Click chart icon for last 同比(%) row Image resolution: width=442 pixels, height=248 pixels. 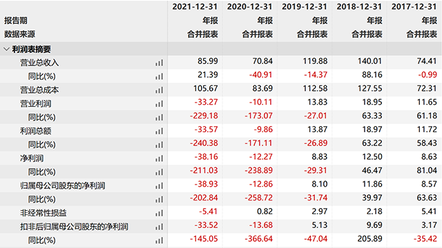pyautogui.click(x=160, y=240)
